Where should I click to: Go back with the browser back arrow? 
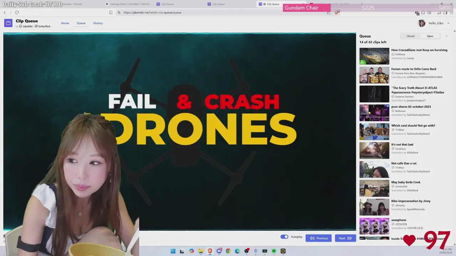(x=5, y=12)
